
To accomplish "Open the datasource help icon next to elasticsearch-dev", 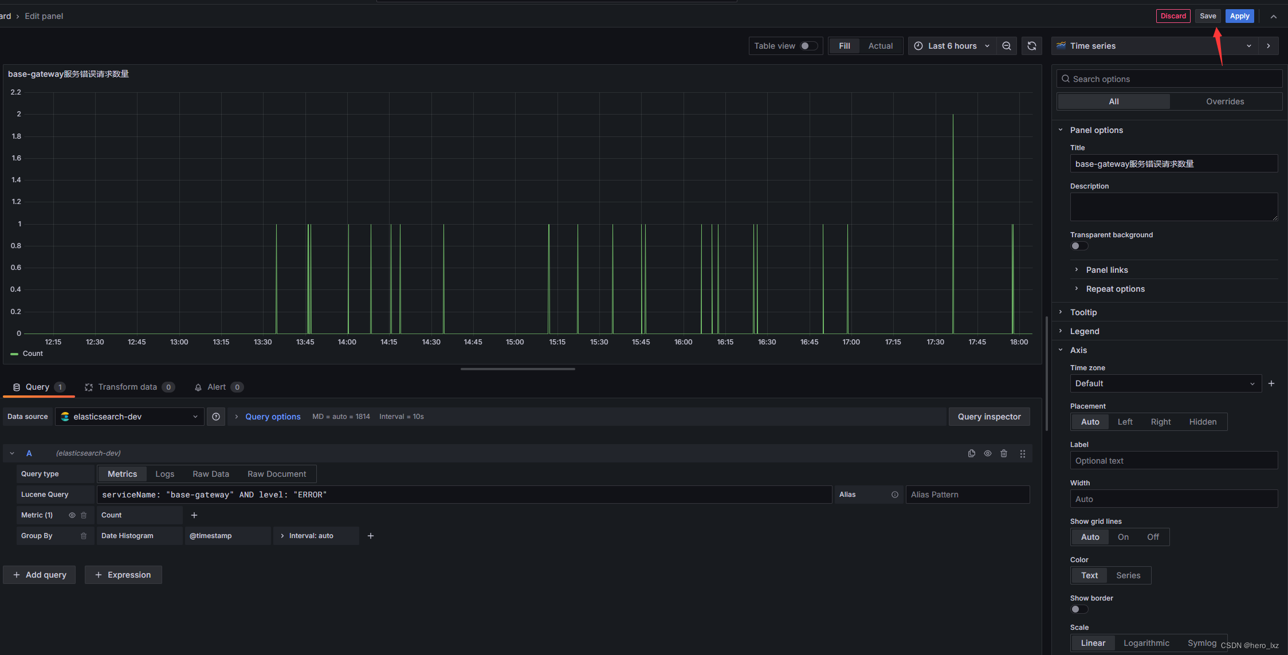I will (216, 417).
